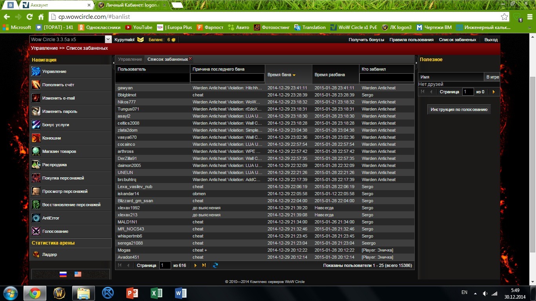Click the Управление navigation icon
The width and height of the screenshot is (536, 301).
36,72
